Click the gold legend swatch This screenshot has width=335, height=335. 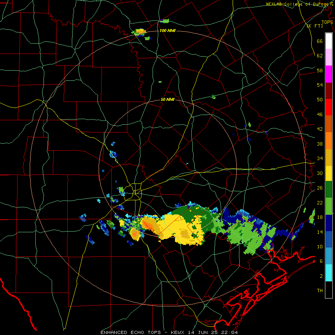(x=329, y=157)
